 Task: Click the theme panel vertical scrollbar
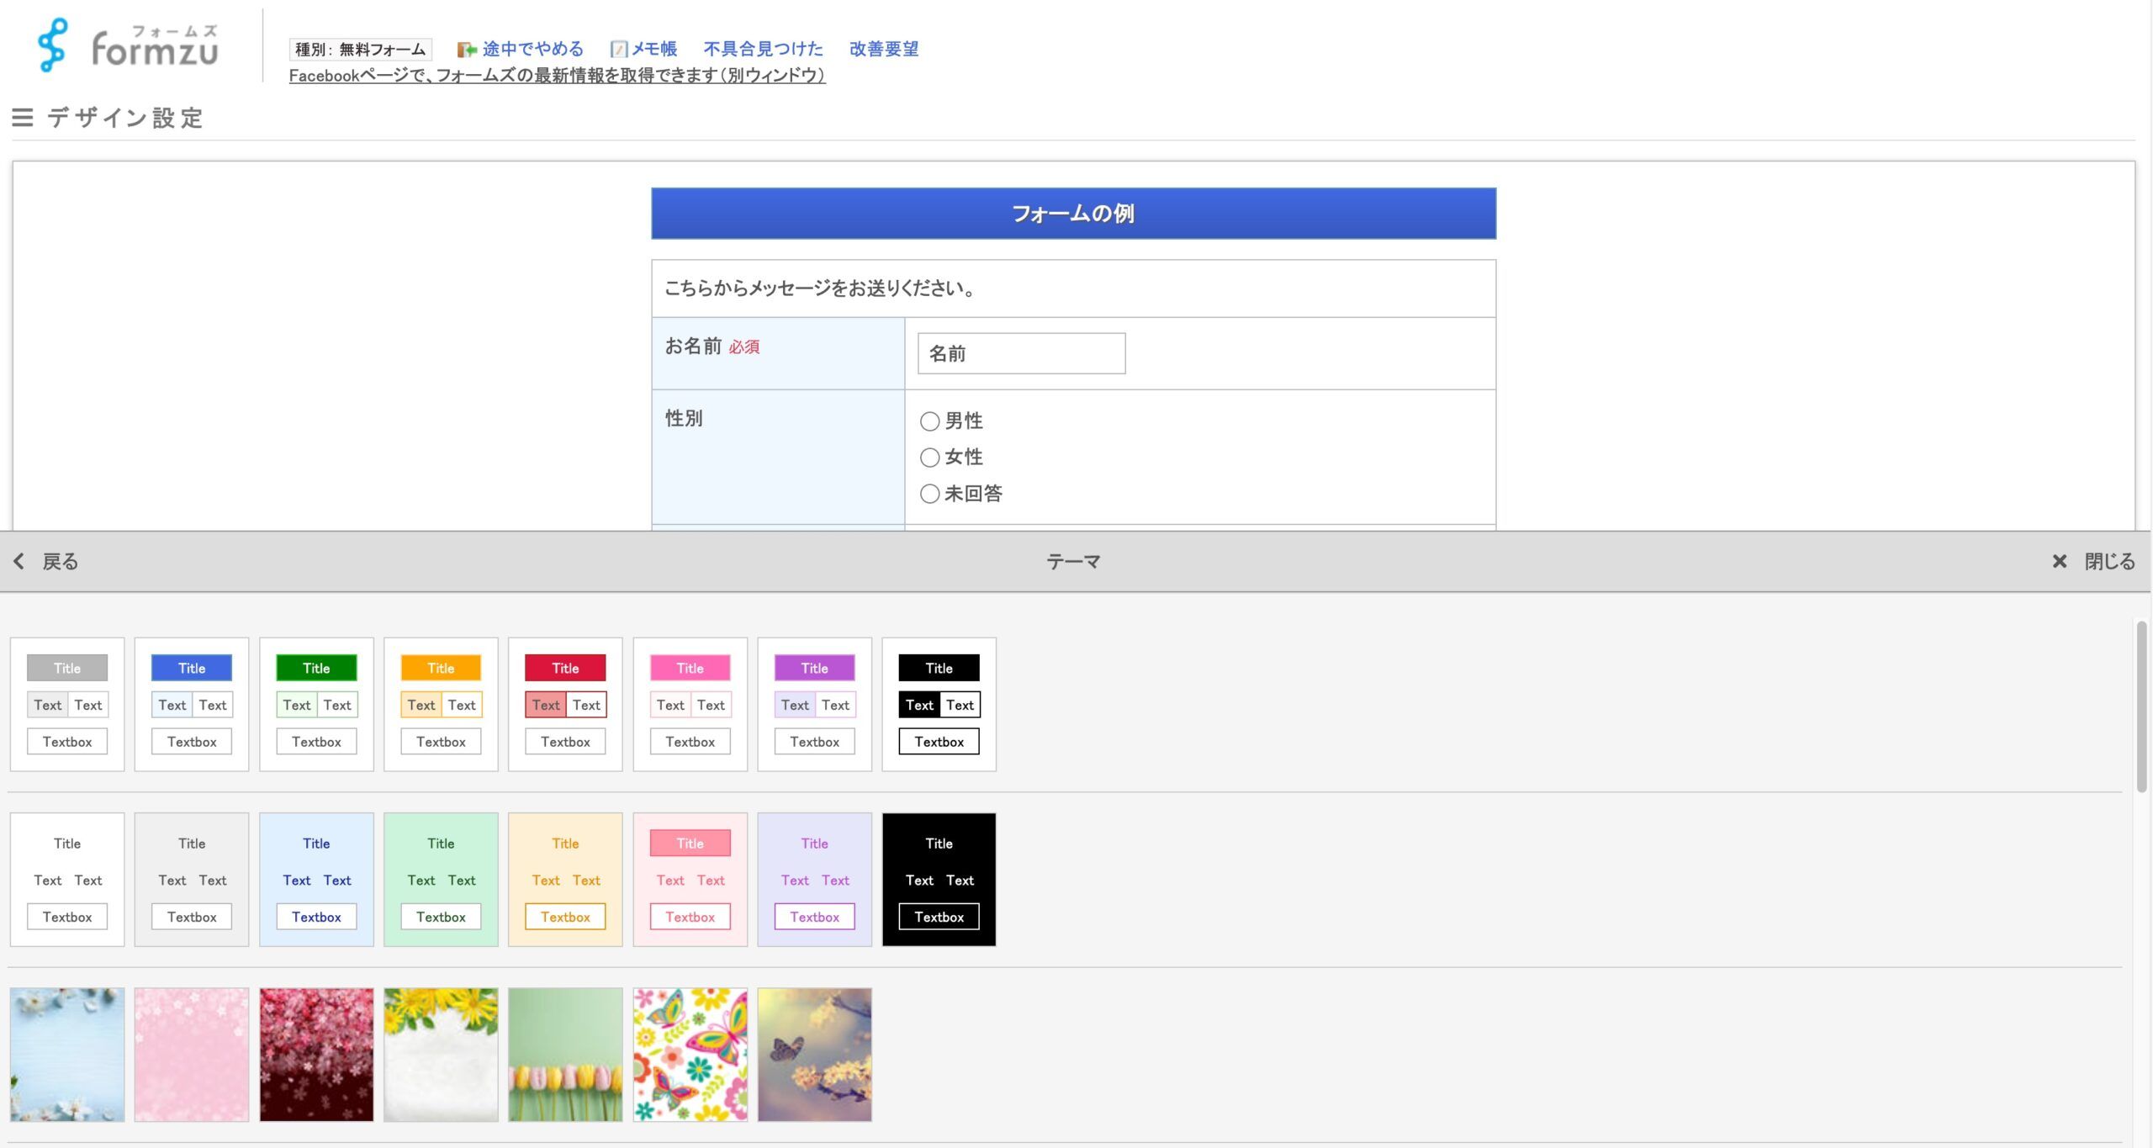point(2141,706)
